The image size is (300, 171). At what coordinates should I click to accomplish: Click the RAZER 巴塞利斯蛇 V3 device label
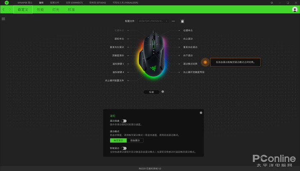tap(150, 169)
